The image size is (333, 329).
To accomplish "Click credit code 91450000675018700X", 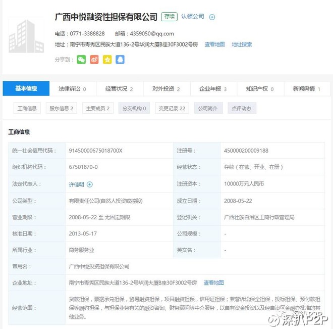I will (x=95, y=151).
